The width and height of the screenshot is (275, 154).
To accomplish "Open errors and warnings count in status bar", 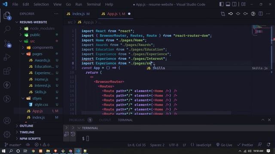I will coord(42,145).
